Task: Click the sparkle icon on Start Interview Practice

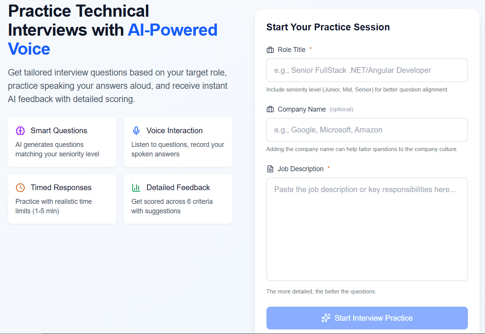Action: pyautogui.click(x=326, y=318)
